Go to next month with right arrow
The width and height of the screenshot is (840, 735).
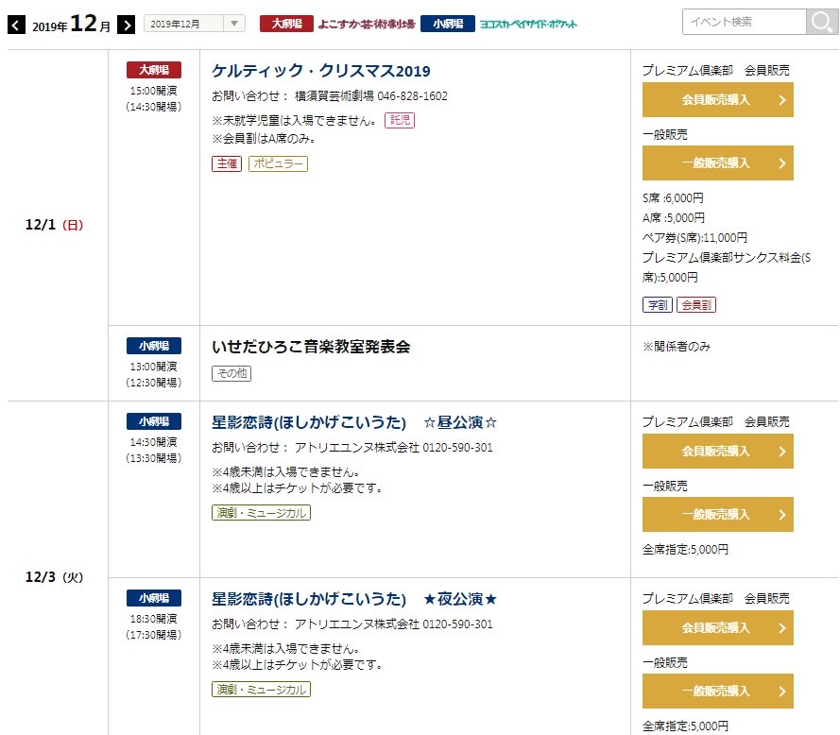point(126,25)
